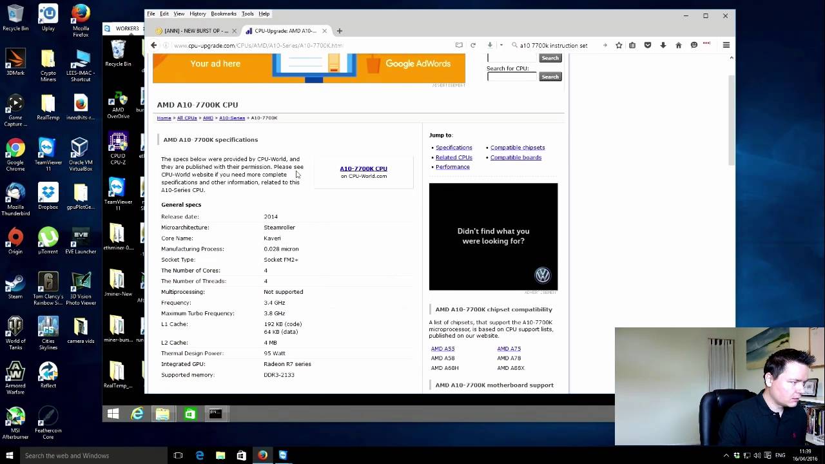Bookmark this page with the star icon
The image size is (825, 464).
click(619, 45)
